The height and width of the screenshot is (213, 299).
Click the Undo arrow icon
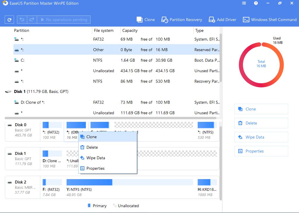coord(22,20)
